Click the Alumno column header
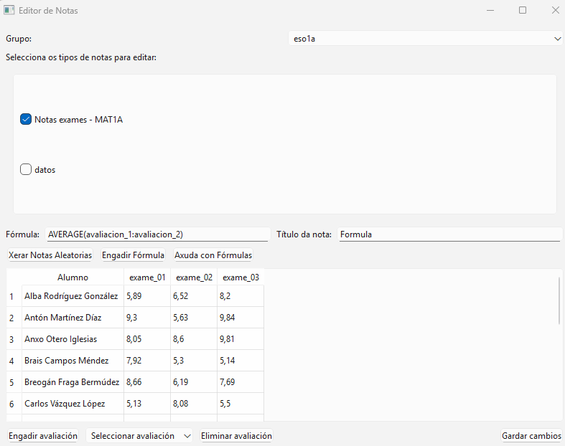The width and height of the screenshot is (565, 446). [x=73, y=277]
